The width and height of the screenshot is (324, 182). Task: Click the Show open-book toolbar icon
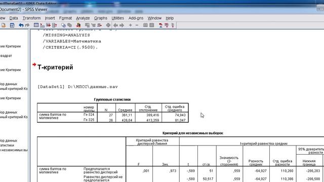coord(145,25)
